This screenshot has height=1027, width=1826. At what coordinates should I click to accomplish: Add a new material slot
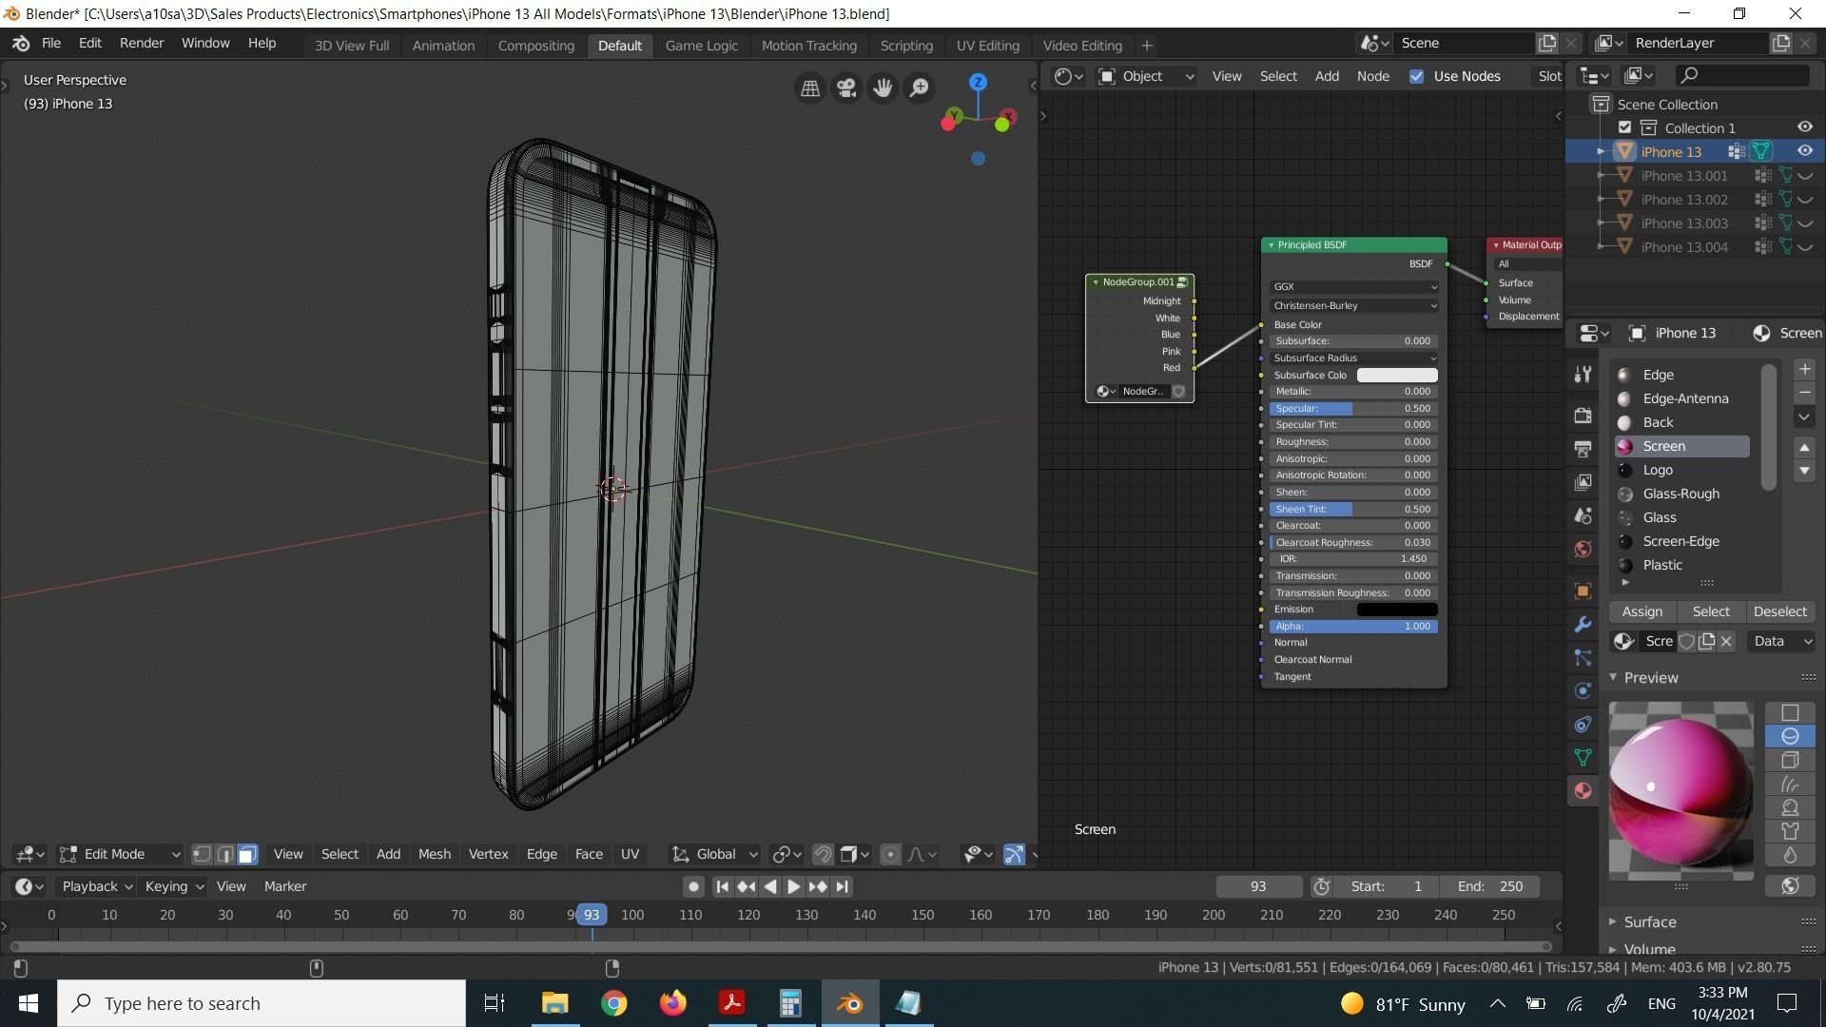click(x=1804, y=370)
